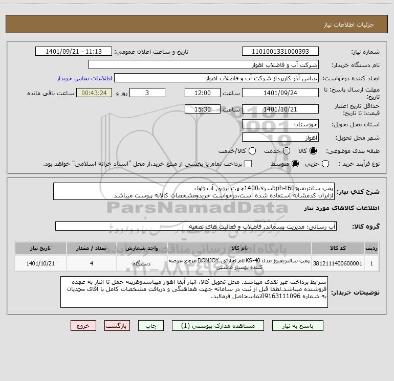Viewport: 394px width, 381px height.
Task: Click the buyer notes text area
Action: coord(194,292)
